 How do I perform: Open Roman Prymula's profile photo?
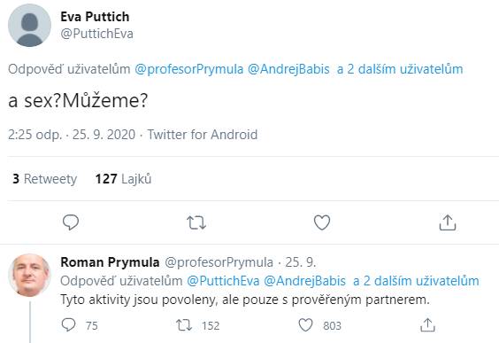[29, 276]
